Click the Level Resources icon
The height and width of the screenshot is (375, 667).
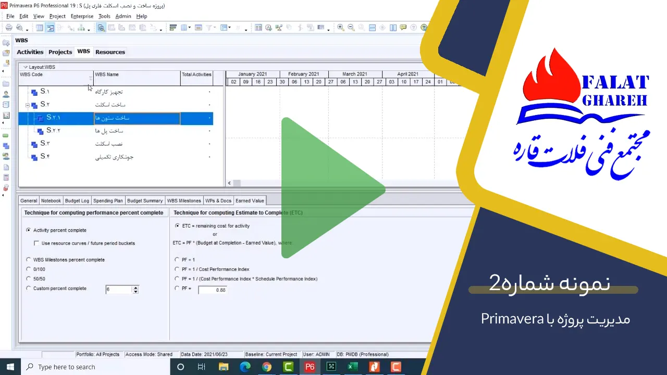pos(278,28)
